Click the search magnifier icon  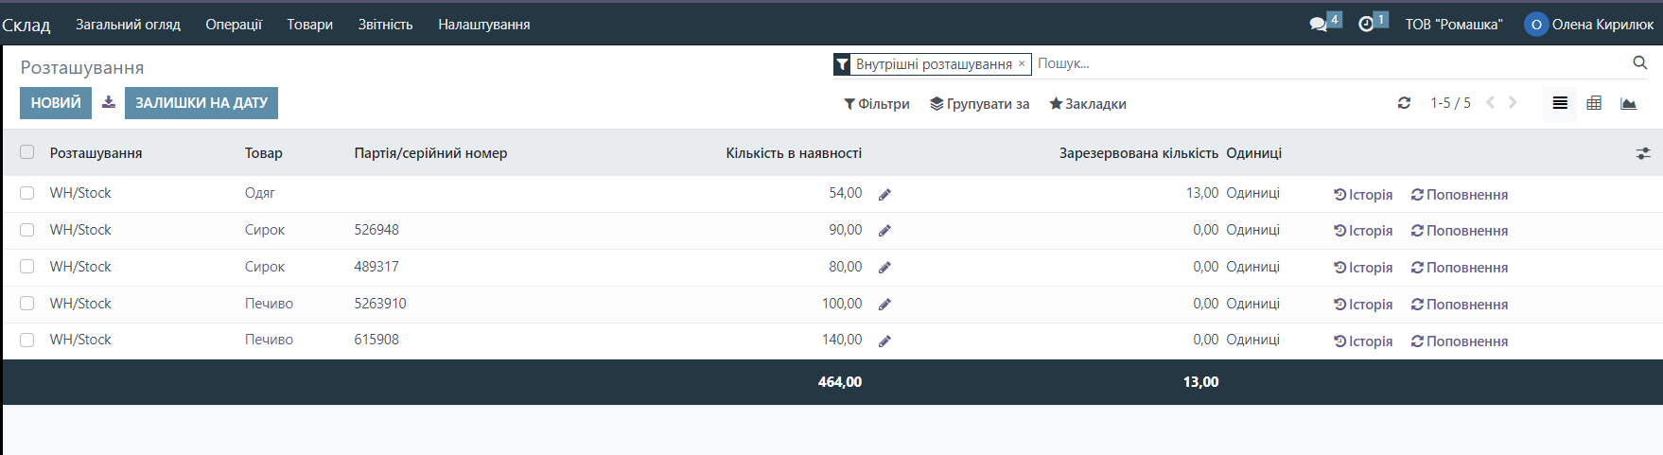[1639, 62]
